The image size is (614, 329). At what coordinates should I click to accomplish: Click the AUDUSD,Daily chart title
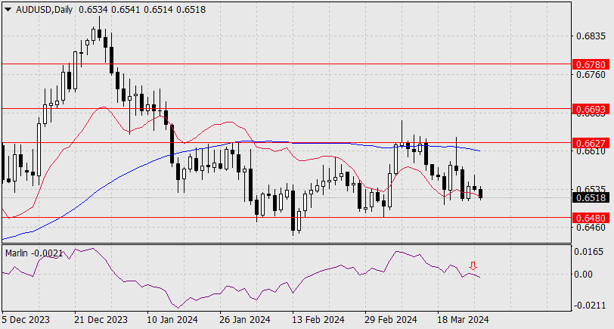point(45,10)
